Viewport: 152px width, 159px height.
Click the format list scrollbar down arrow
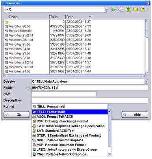tap(109, 155)
